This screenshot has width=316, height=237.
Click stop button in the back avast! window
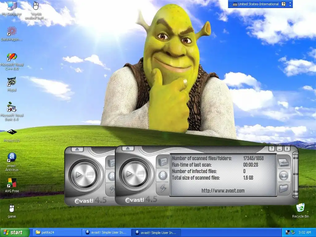tap(90, 175)
